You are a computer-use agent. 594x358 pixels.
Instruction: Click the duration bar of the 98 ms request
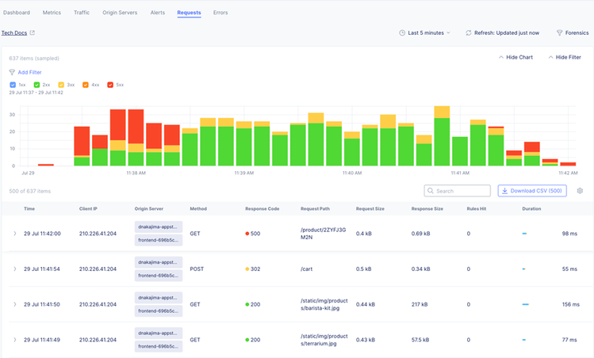(x=524, y=234)
